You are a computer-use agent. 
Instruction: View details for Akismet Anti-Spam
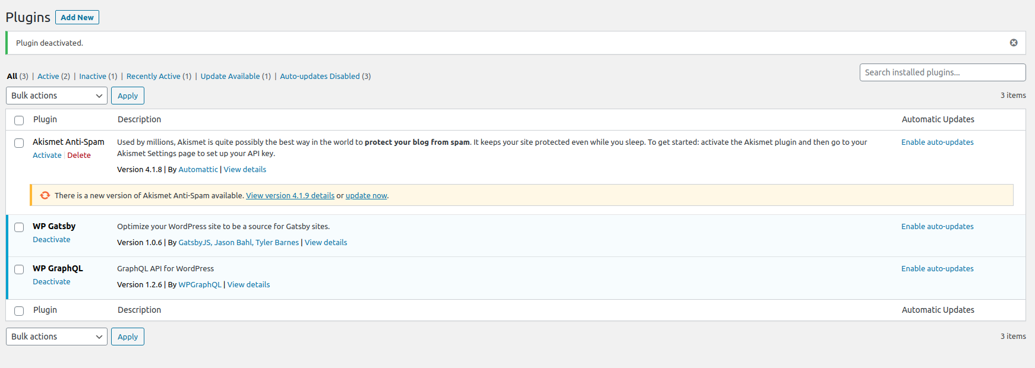(x=245, y=169)
